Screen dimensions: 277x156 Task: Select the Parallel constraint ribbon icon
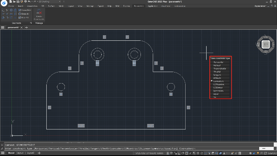coord(3,14)
